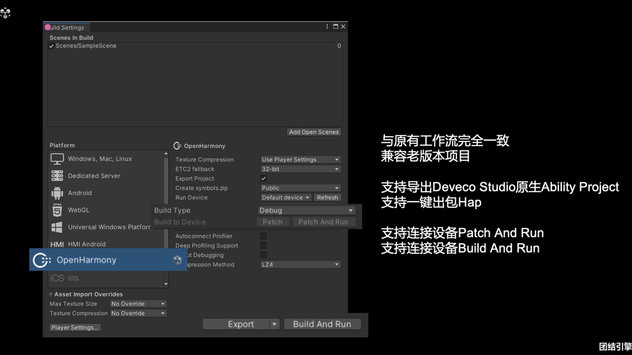The image size is (632, 355).
Task: Select the WebGL platform icon
Action: pyautogui.click(x=56, y=210)
